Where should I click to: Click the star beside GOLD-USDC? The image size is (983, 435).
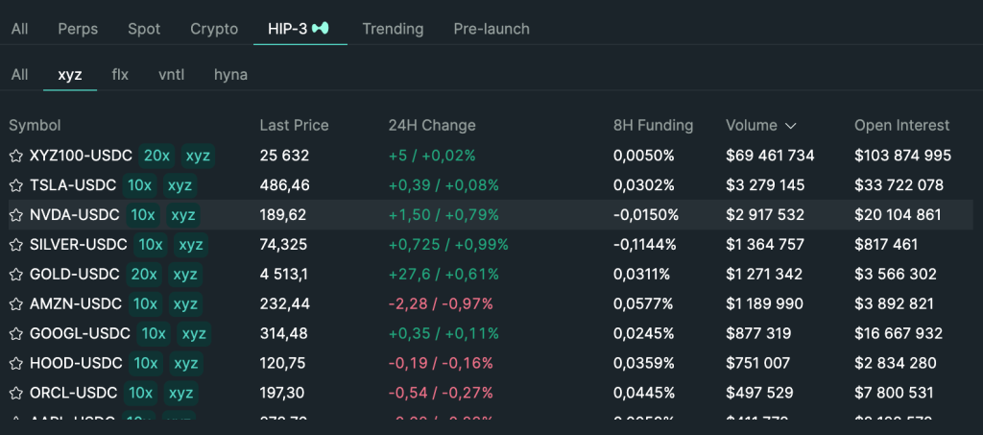[x=15, y=275]
